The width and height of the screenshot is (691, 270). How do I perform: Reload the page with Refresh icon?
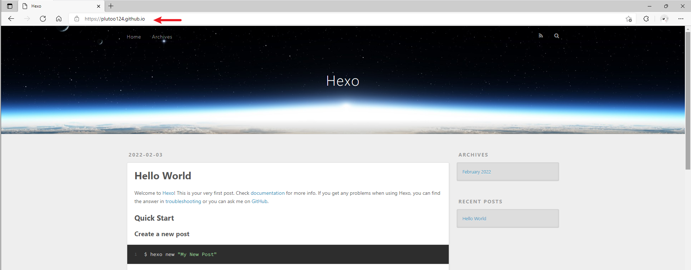[x=43, y=19]
